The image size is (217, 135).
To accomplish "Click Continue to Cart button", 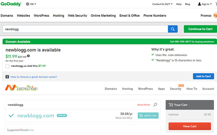I will click(x=200, y=29).
